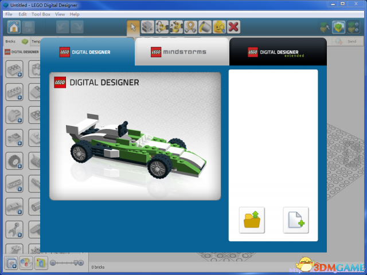The width and height of the screenshot is (367, 275).
Task: Select the Clone brick tool
Action: point(147,27)
